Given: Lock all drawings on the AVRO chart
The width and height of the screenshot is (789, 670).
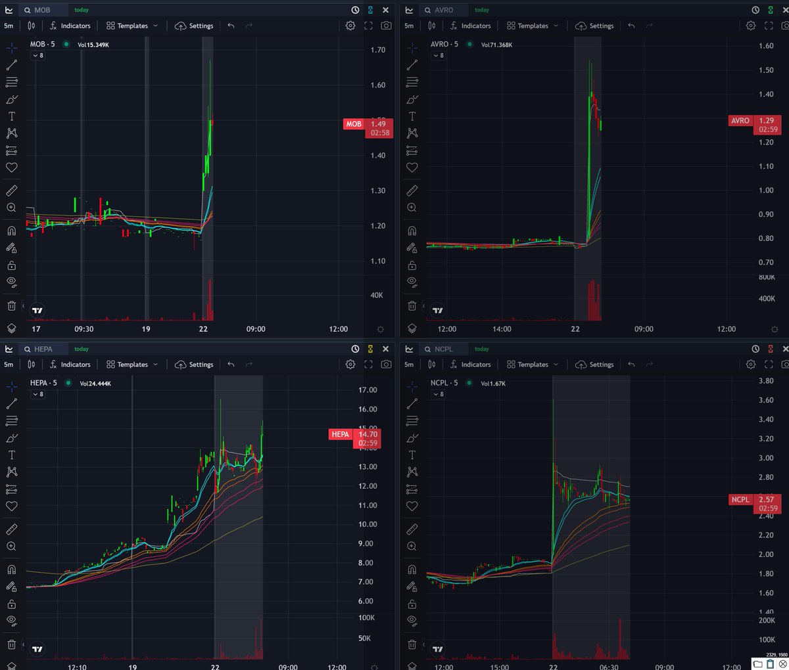Looking at the screenshot, I should point(412,265).
